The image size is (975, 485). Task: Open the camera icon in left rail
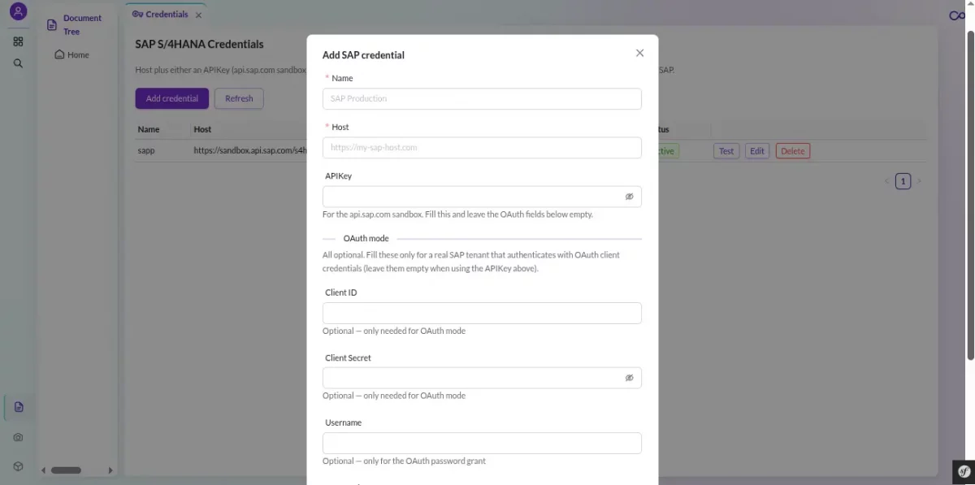coord(19,437)
